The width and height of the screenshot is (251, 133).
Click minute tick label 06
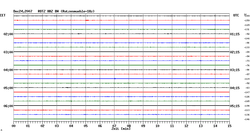tap(100, 126)
